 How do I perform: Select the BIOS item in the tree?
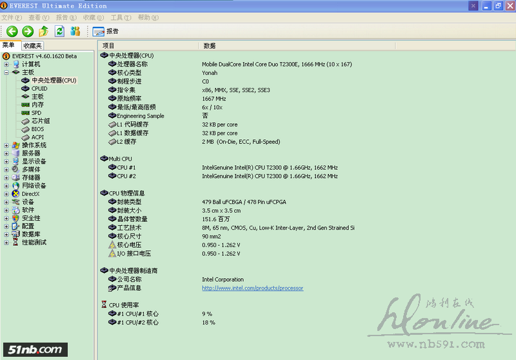coord(37,129)
